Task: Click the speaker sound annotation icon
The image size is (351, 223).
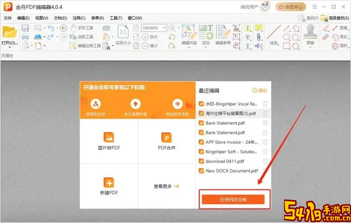Action: 259,46
